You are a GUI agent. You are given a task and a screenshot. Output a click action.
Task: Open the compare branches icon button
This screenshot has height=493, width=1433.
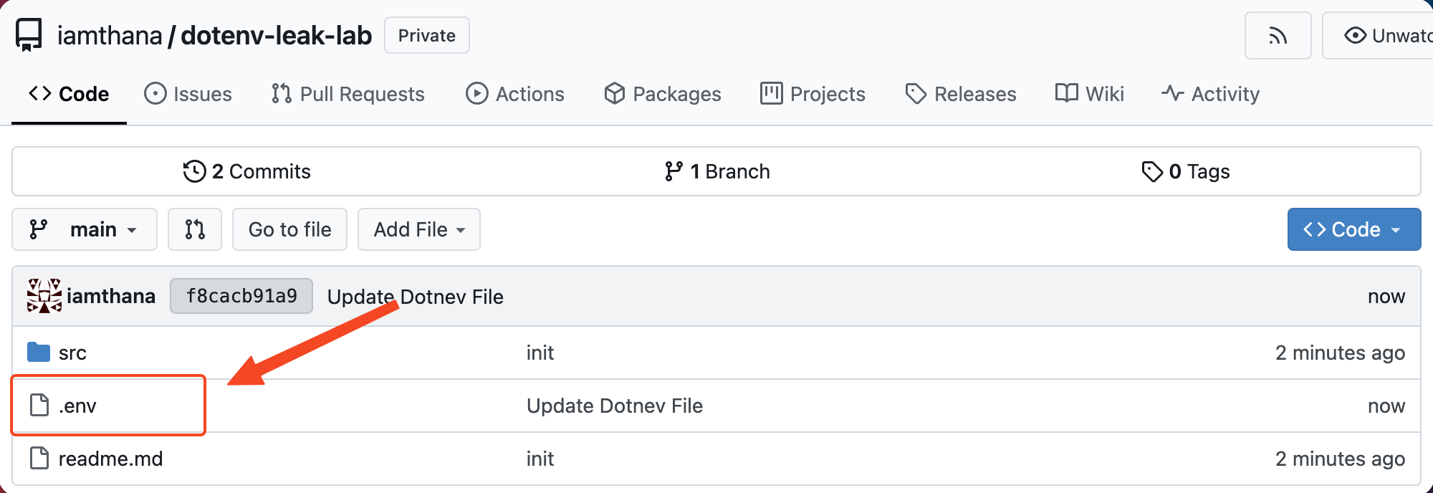point(194,229)
